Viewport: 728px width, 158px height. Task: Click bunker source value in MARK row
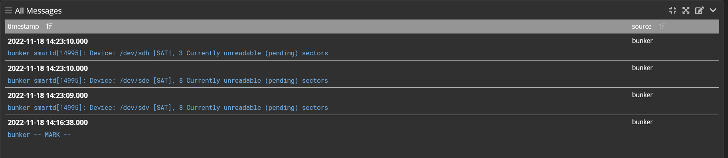642,122
